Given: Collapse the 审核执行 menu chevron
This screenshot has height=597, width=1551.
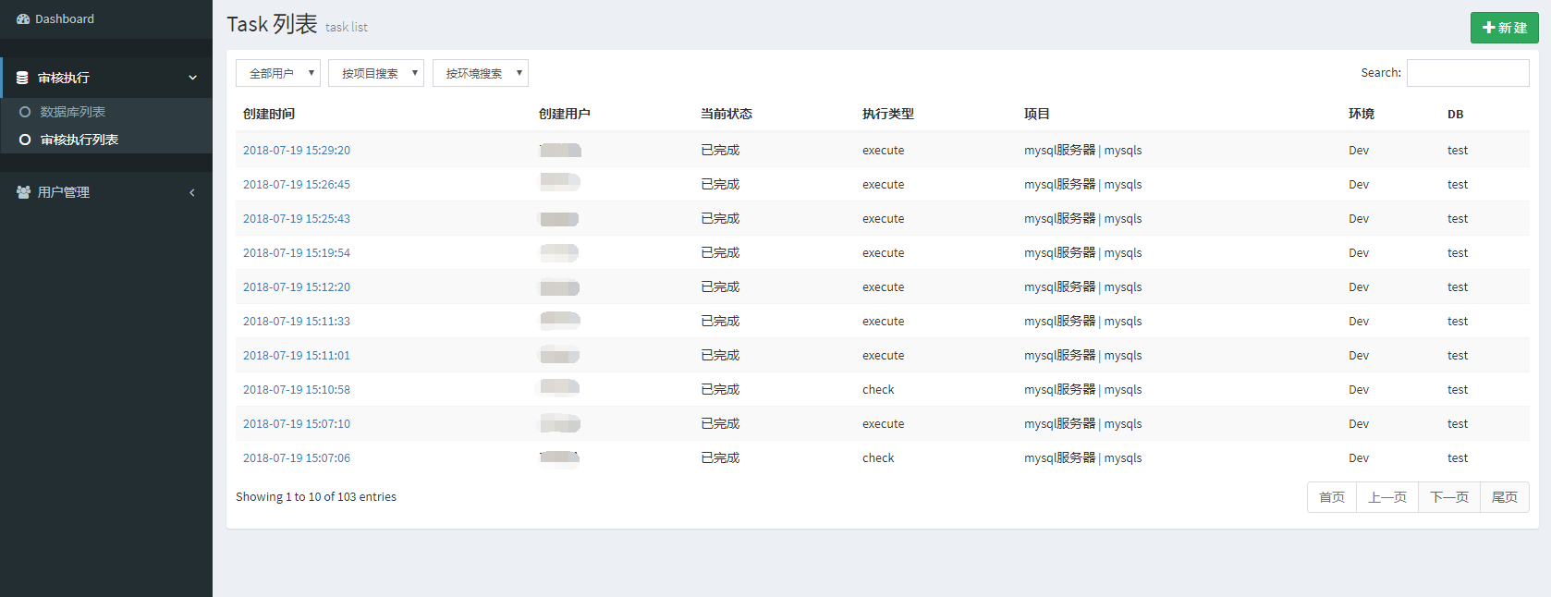Looking at the screenshot, I should tap(192, 78).
